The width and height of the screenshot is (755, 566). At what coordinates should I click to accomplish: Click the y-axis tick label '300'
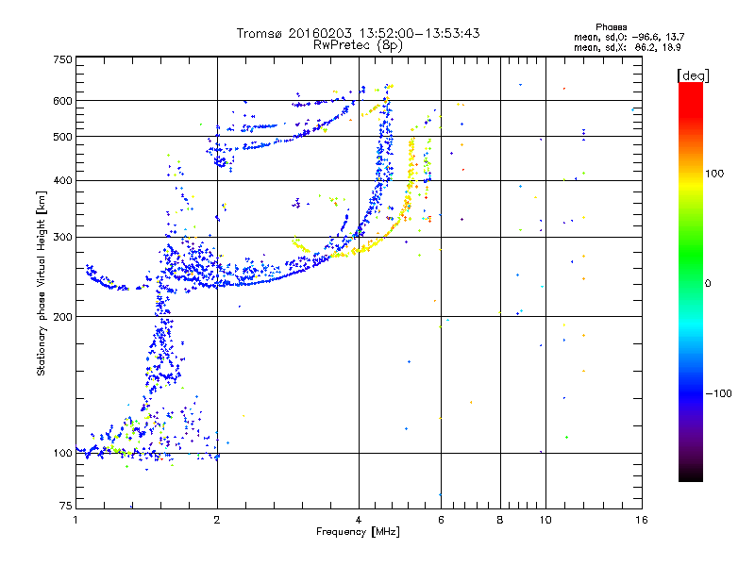(x=63, y=237)
